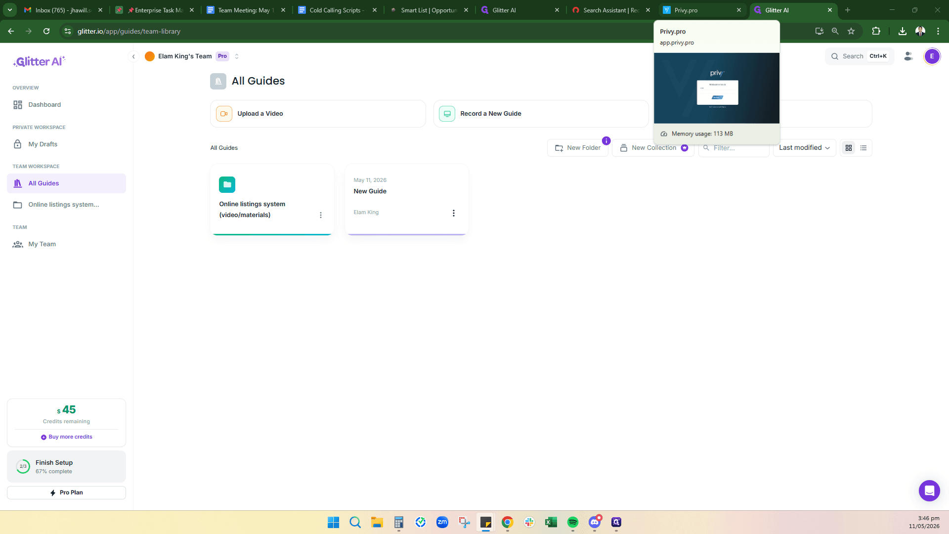Image resolution: width=949 pixels, height=534 pixels.
Task: Open Zoom from the taskbar
Action: point(442,522)
